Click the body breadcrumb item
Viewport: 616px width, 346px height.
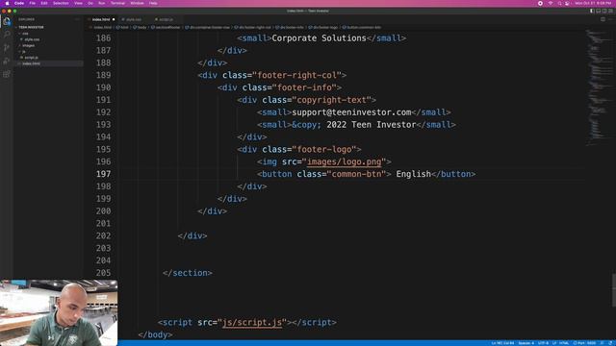pos(141,28)
